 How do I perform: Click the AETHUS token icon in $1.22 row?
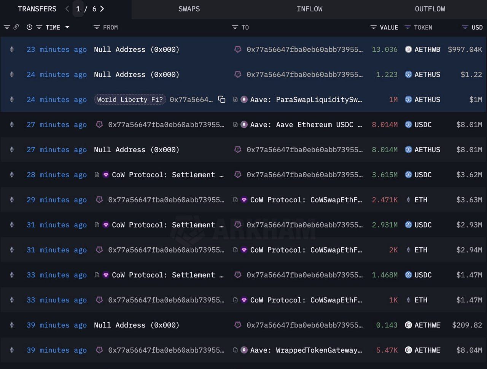[x=408, y=75]
